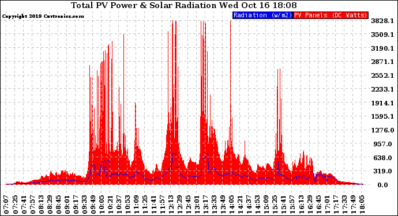Screen dimensions: 398x216
Task: Click the x-axis time label 07:07
Action: [x=6, y=204]
